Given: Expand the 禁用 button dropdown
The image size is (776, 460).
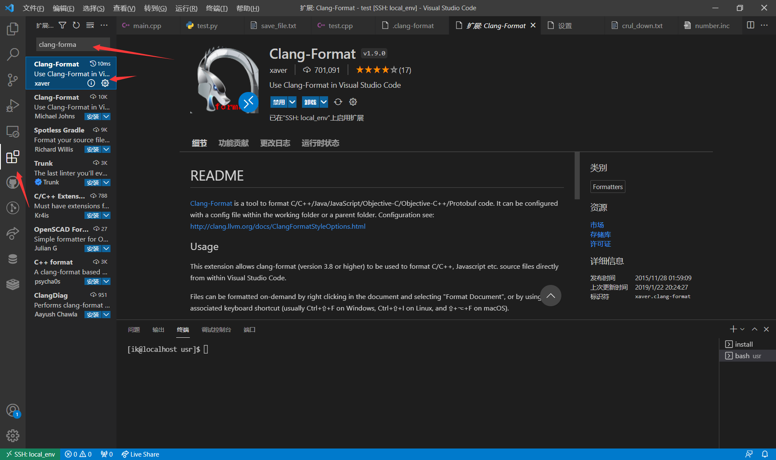Looking at the screenshot, I should [292, 102].
